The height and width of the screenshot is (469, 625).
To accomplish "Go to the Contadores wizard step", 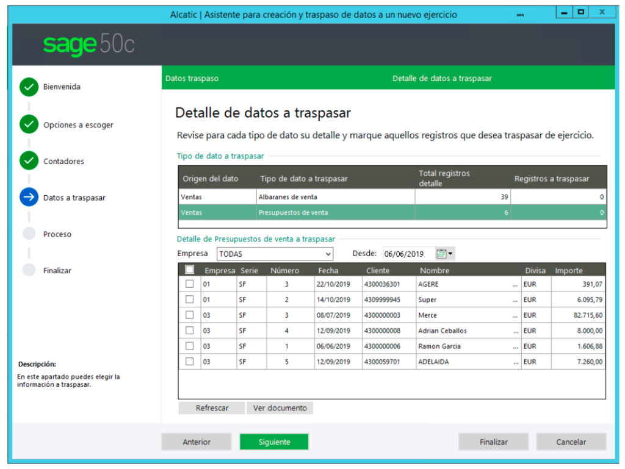I will pos(63,161).
